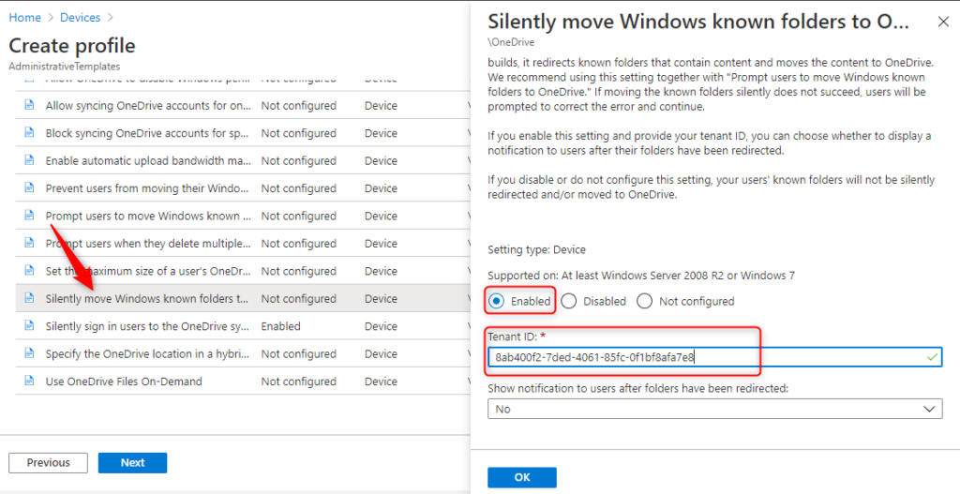960x494 pixels.
Task: Open 'Set the maximum size of a user's OneDr...' setting
Action: tap(148, 271)
